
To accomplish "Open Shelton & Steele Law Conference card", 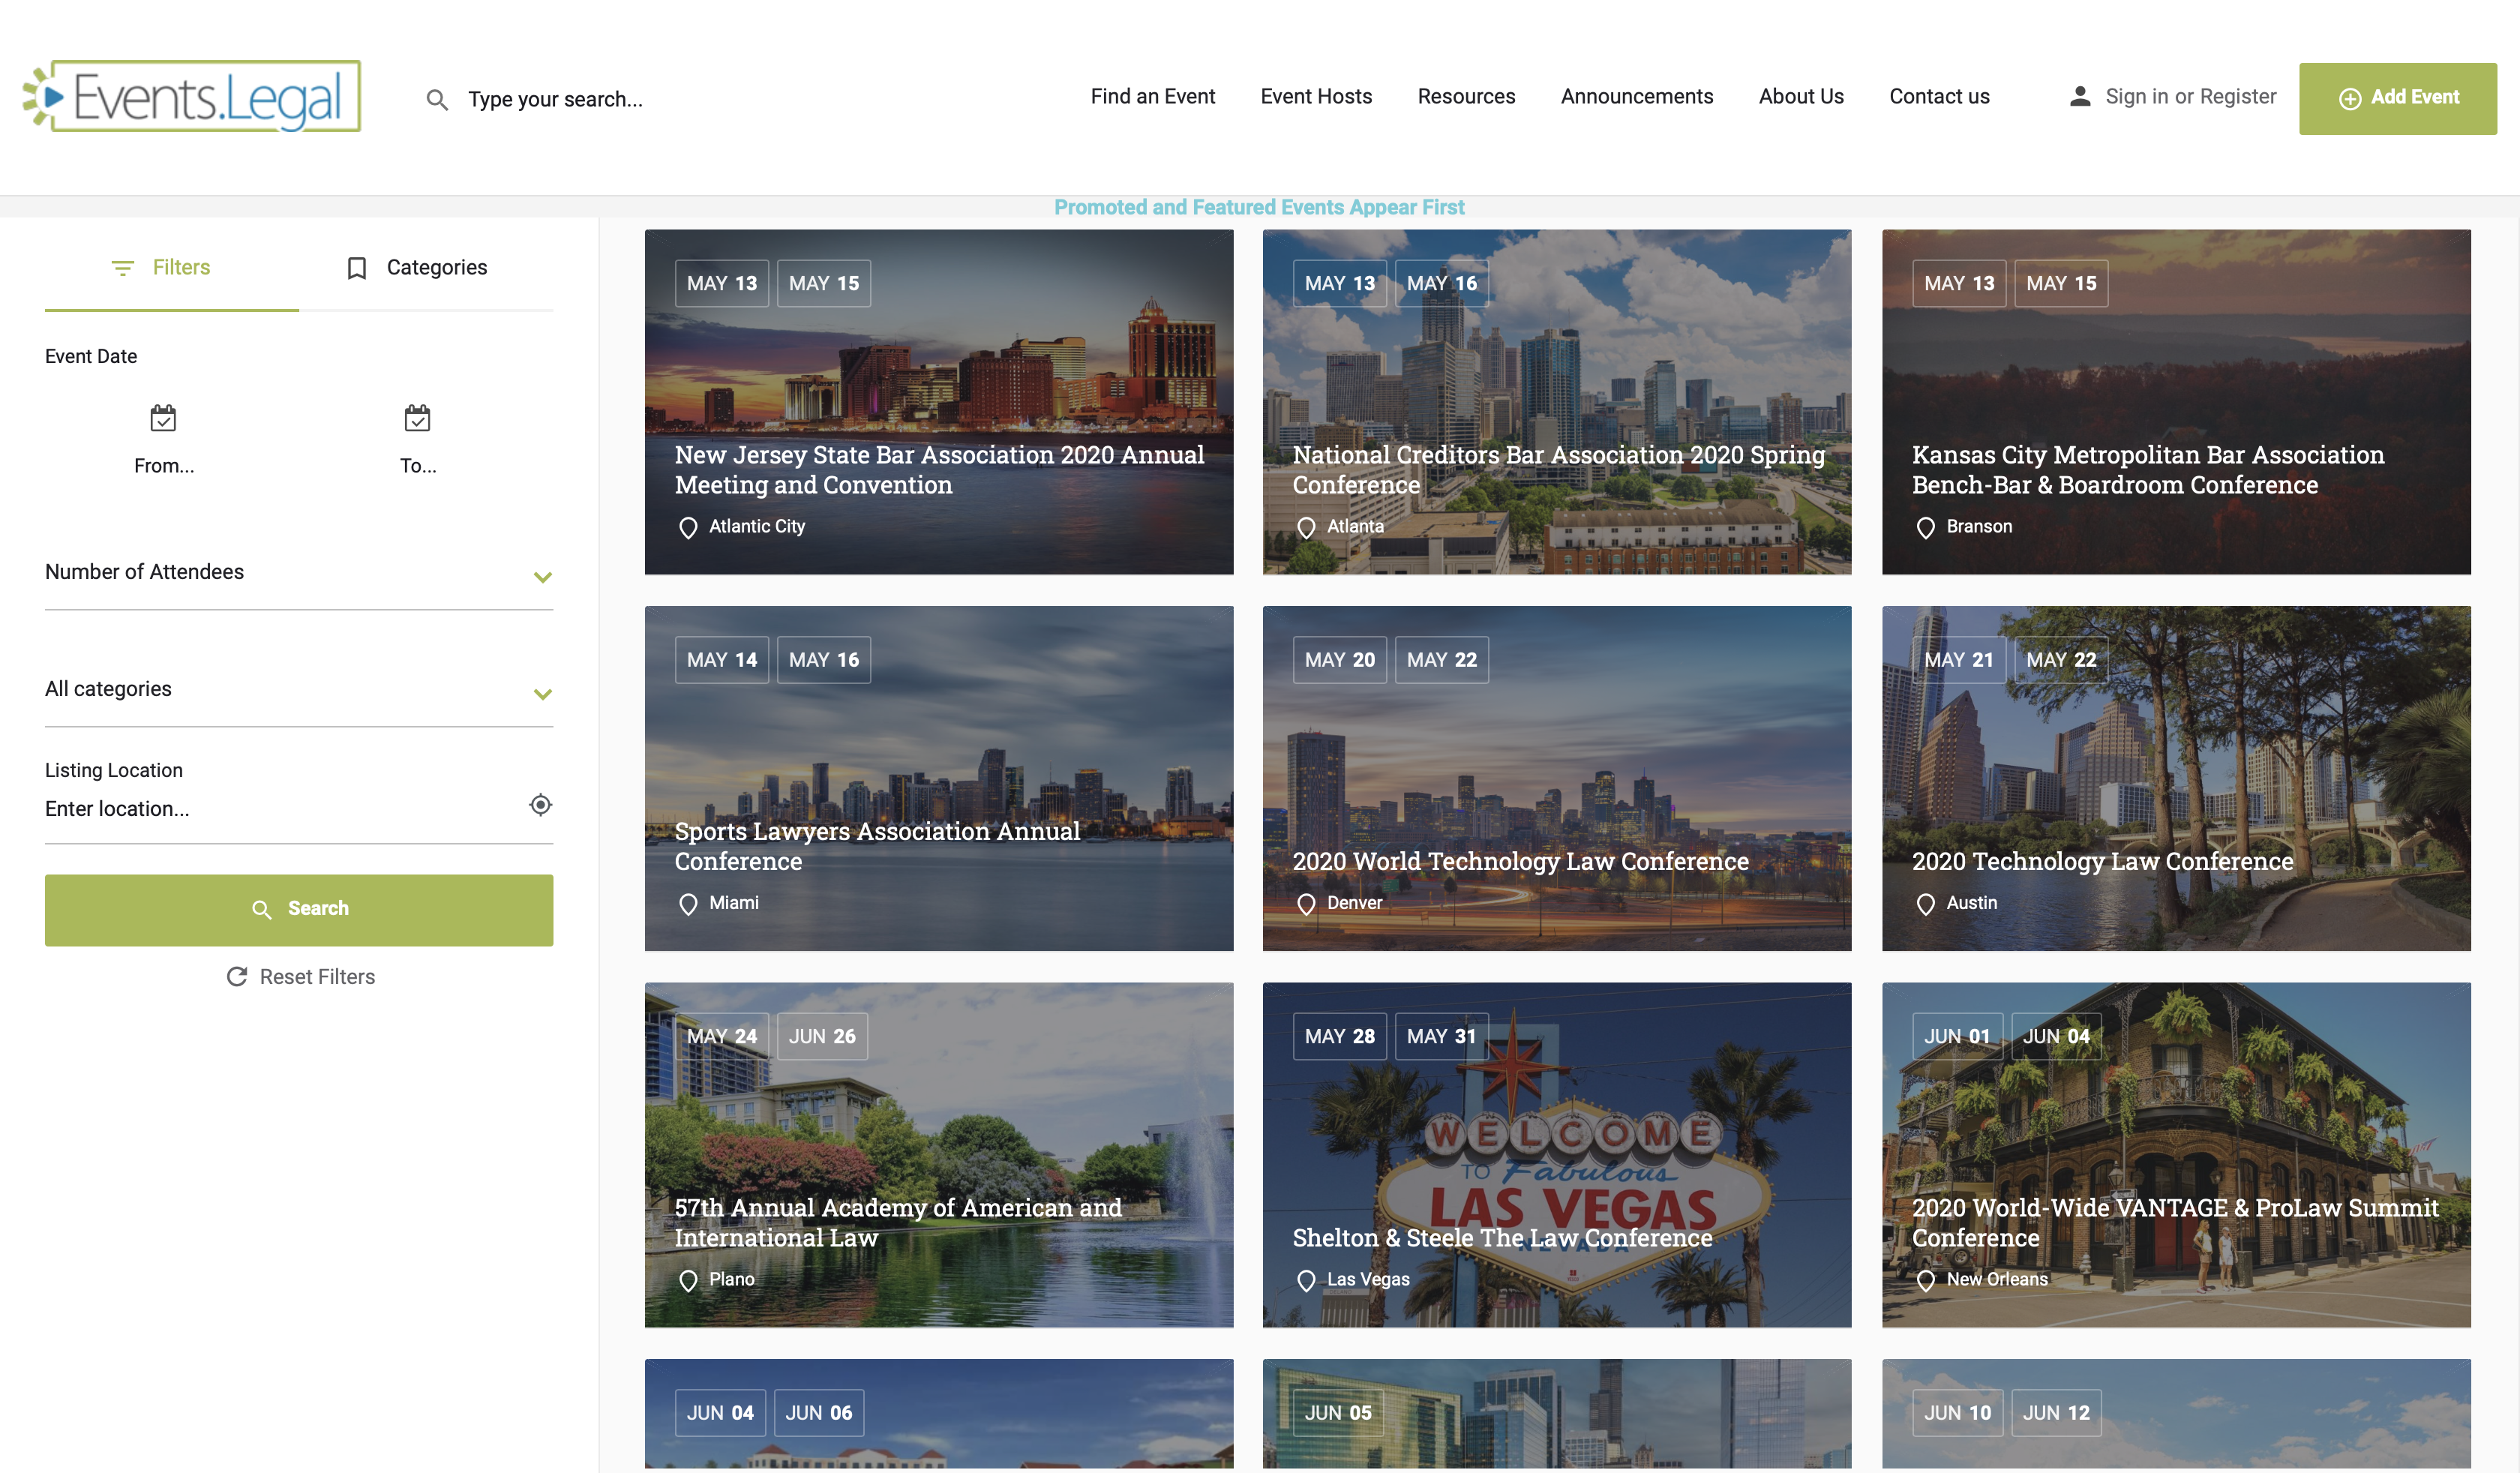I will point(1556,1154).
